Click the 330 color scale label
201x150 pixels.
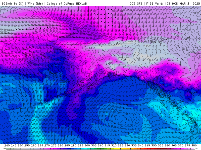pyautogui.click(x=127, y=145)
